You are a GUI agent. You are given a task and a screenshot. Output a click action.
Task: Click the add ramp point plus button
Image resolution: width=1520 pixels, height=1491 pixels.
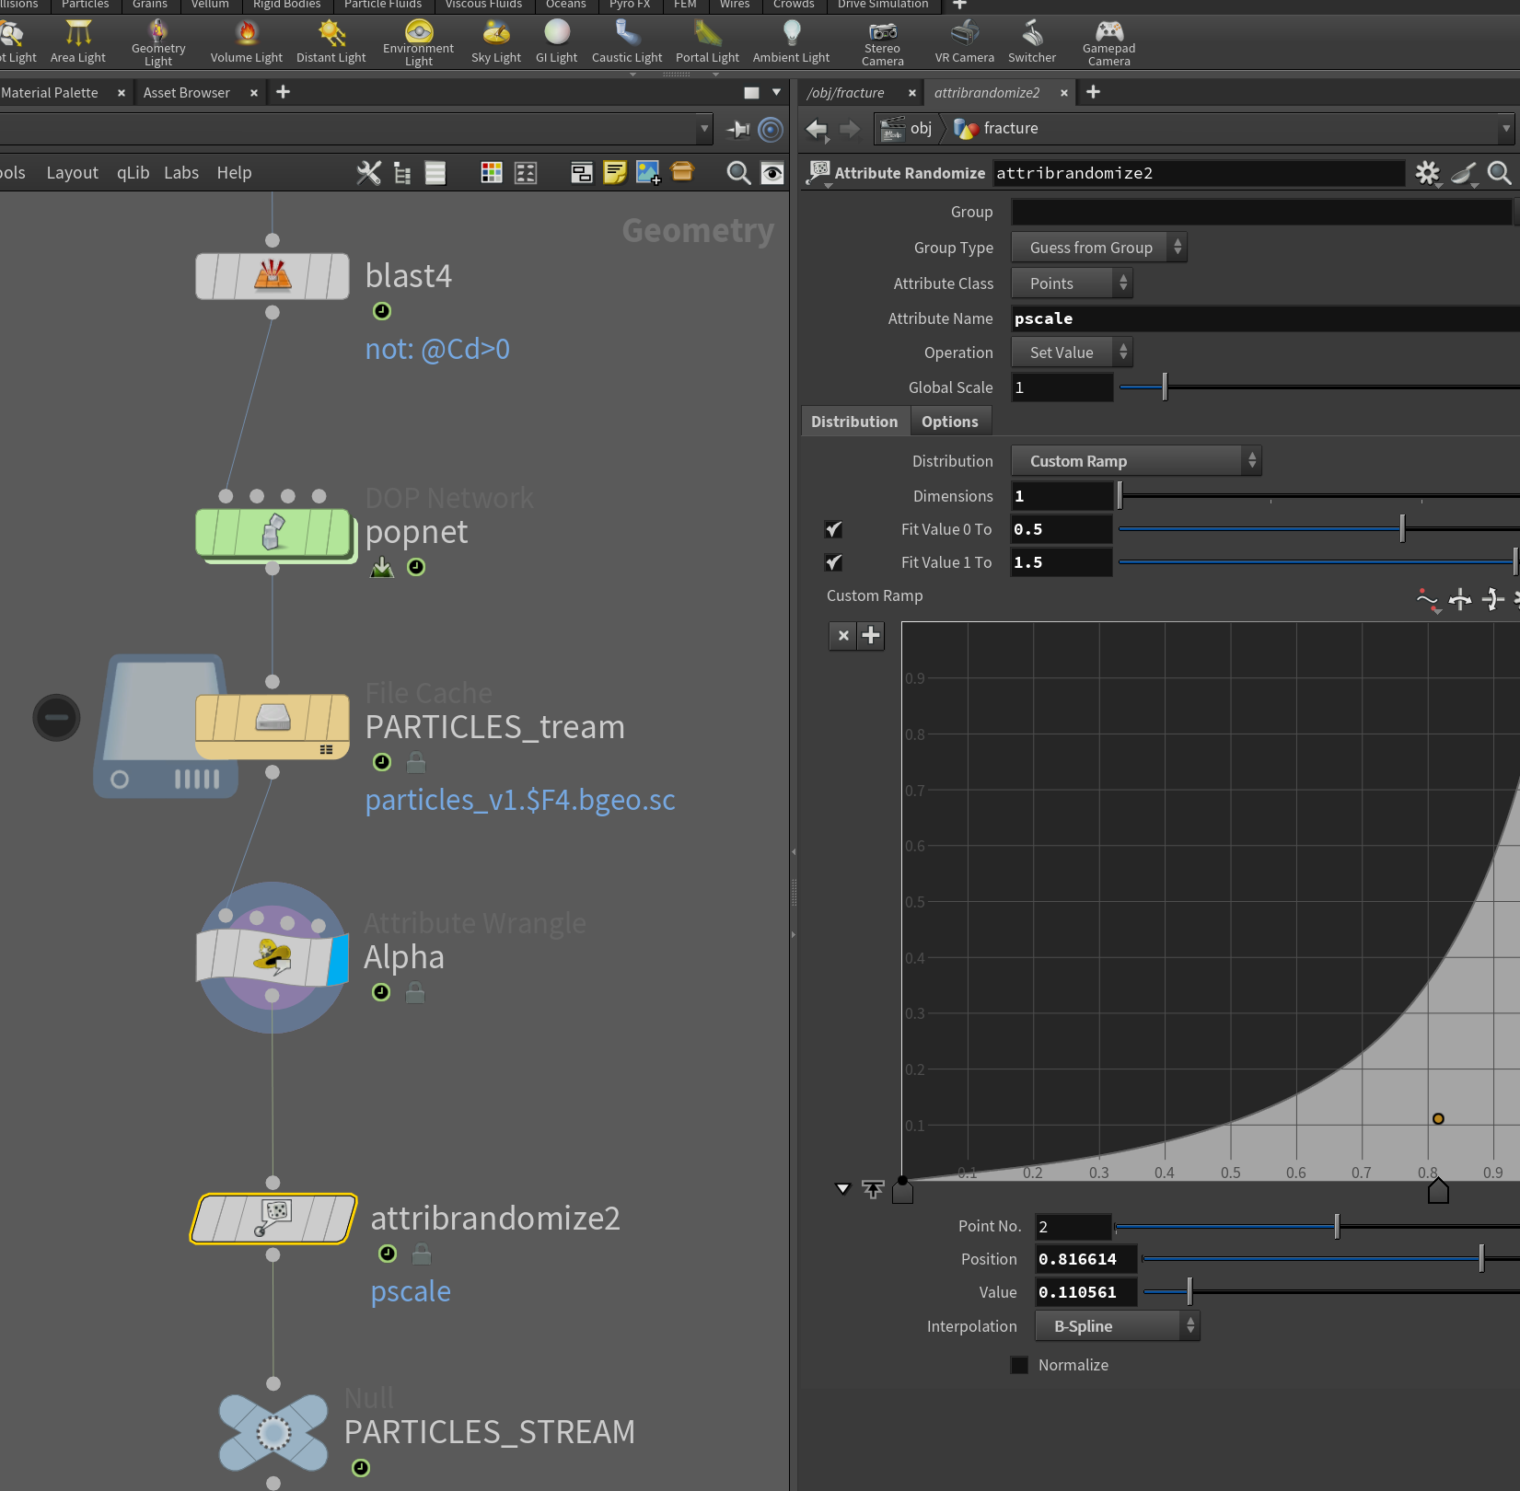point(871,635)
